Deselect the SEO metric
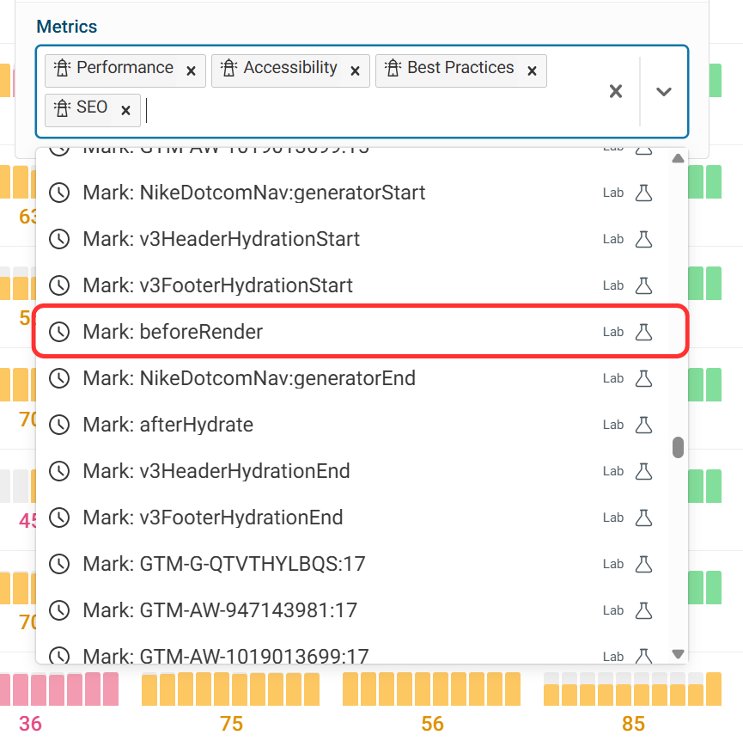The image size is (743, 741). pos(125,110)
